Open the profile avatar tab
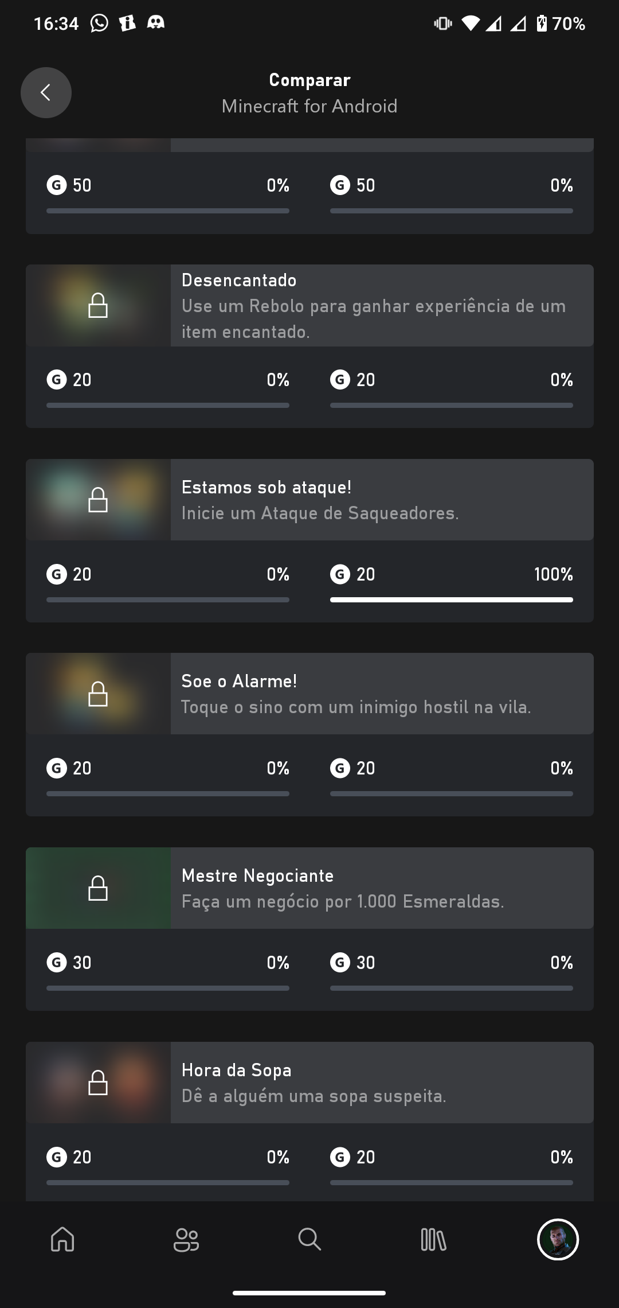The height and width of the screenshot is (1308, 619). pos(558,1239)
